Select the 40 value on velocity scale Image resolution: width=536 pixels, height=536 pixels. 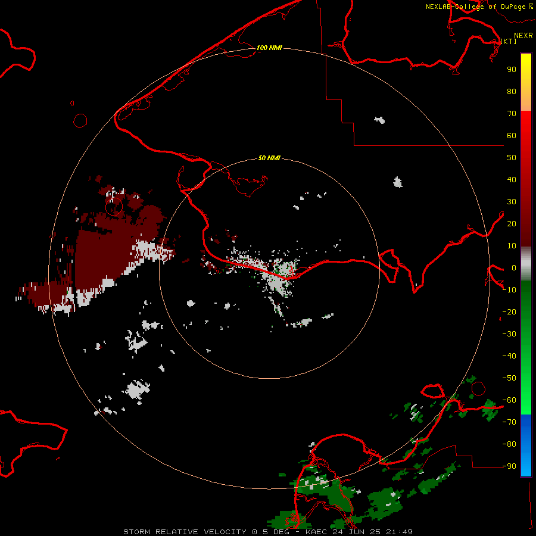tap(512, 179)
